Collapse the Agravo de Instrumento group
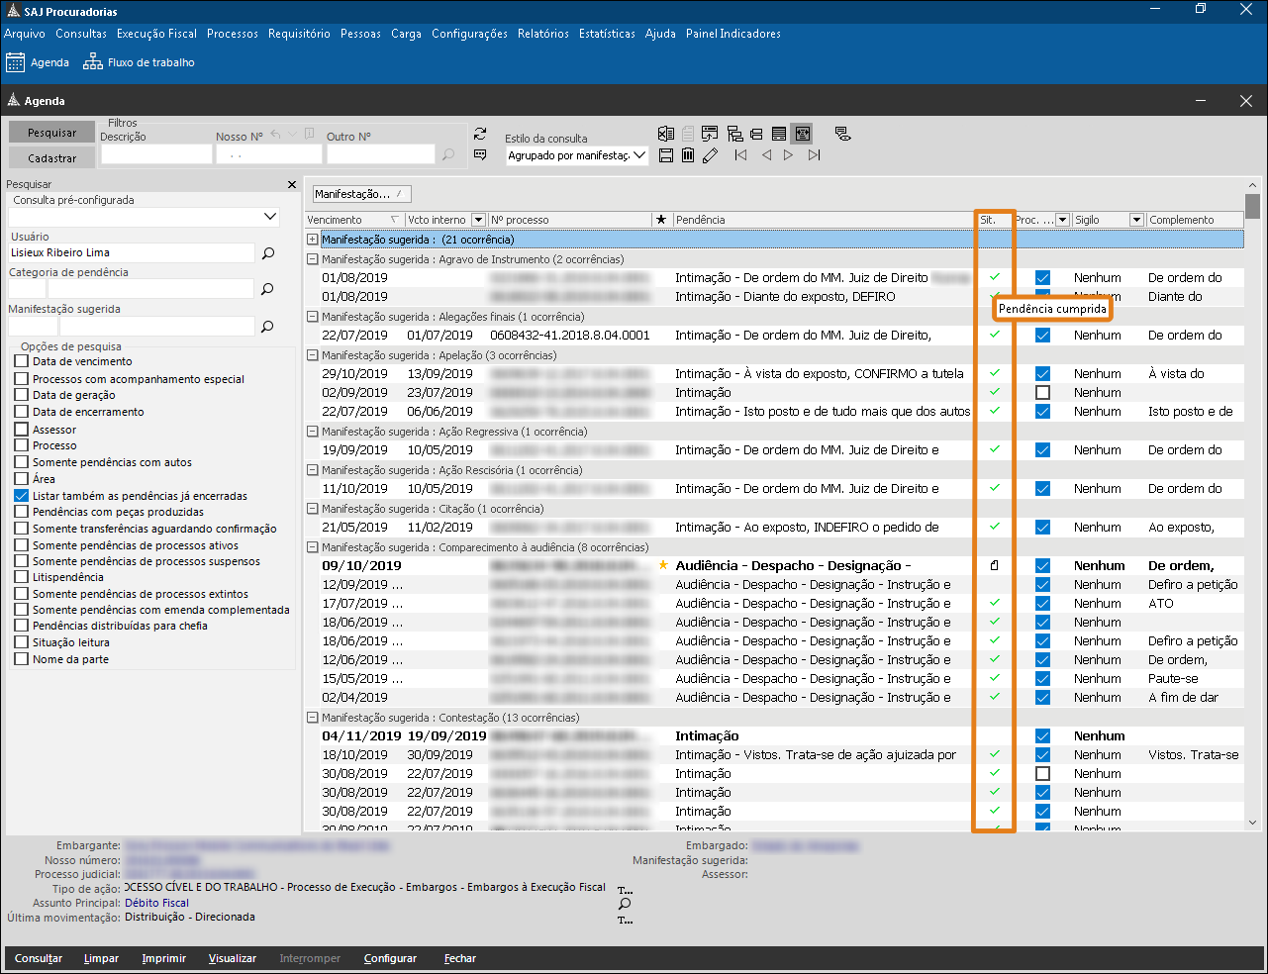The height and width of the screenshot is (974, 1268). click(x=313, y=259)
